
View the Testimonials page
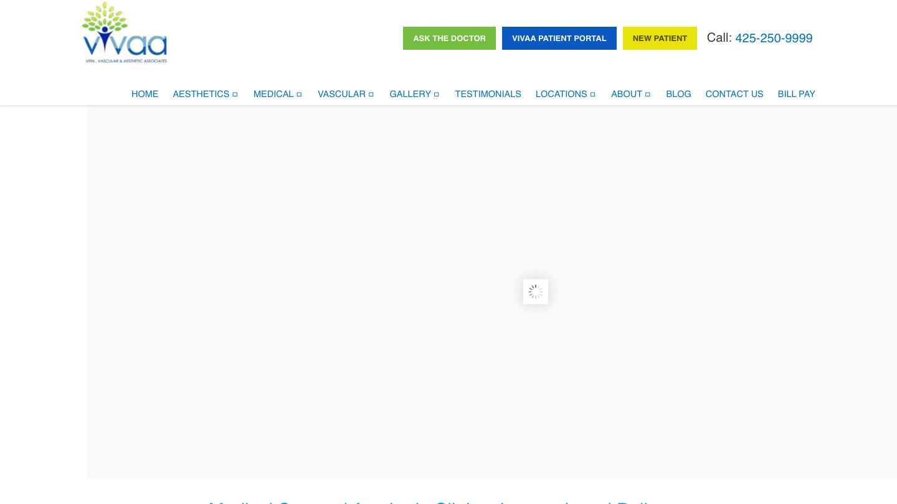coord(488,94)
